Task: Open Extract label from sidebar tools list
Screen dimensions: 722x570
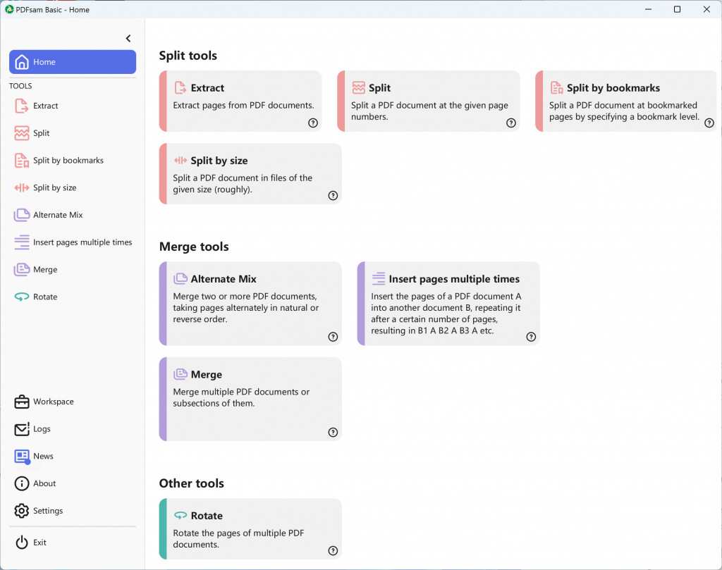Action: pyautogui.click(x=46, y=106)
